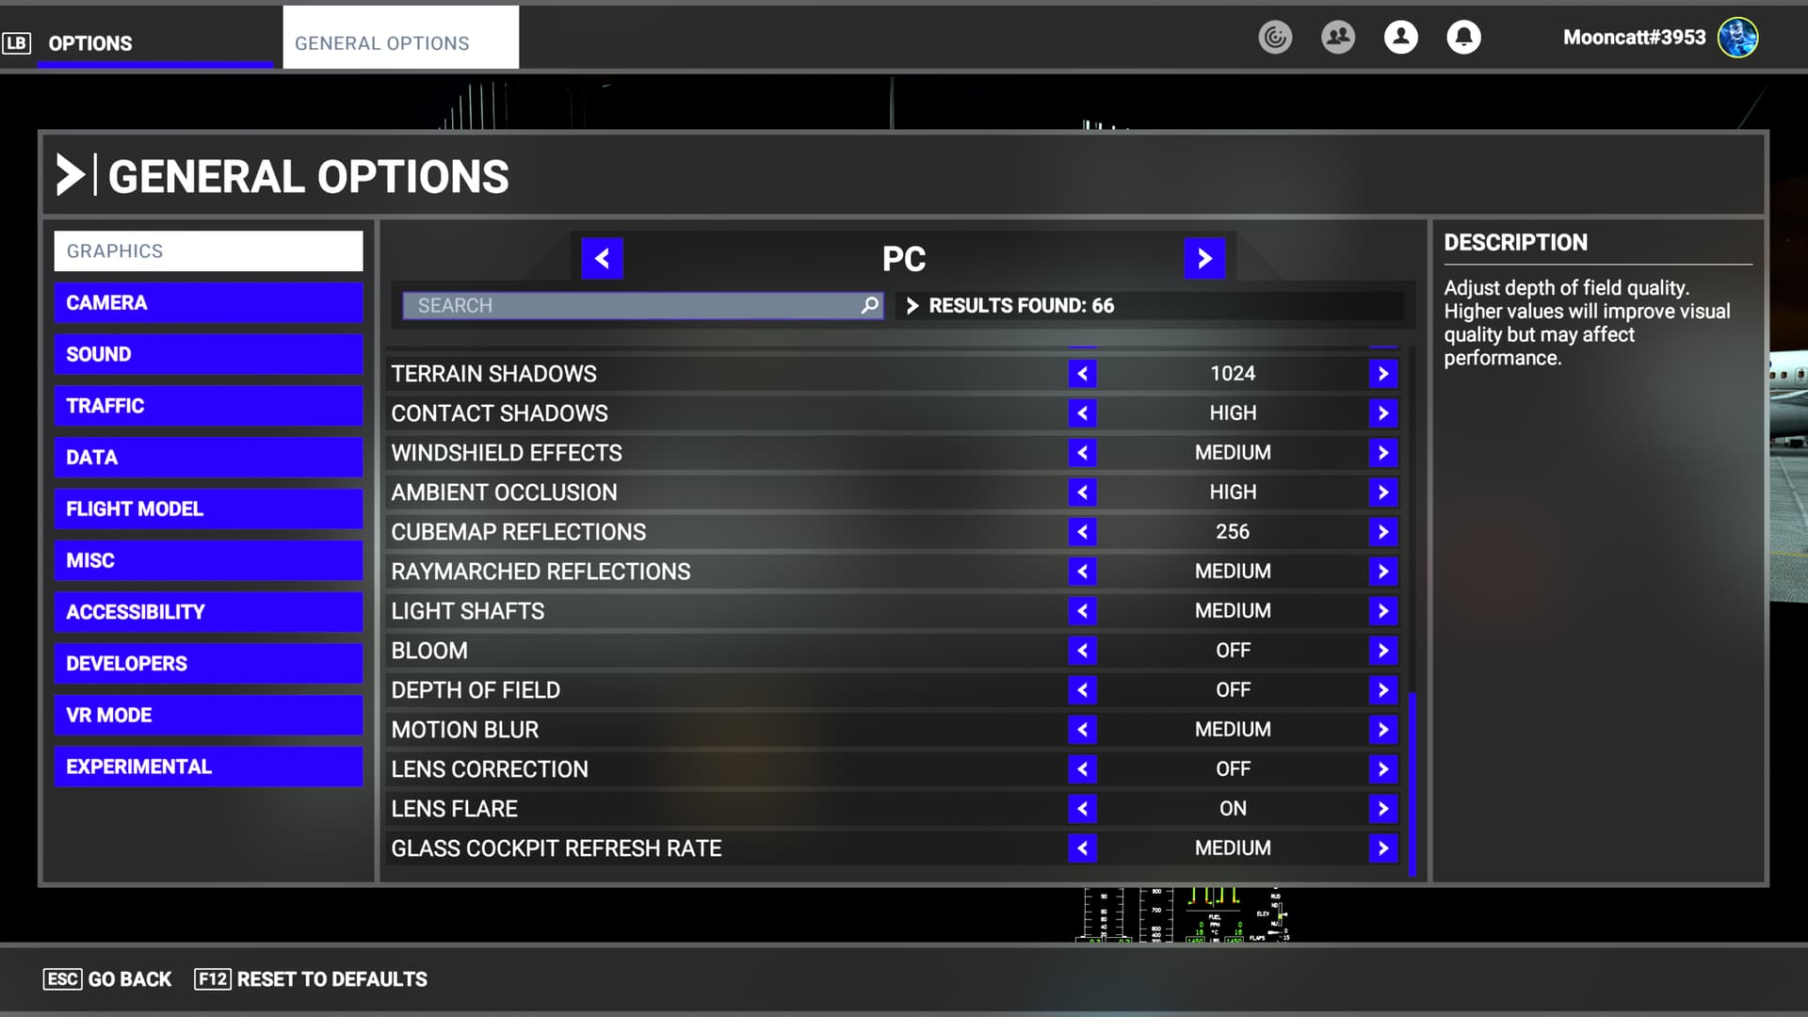Viewport: 1808px width, 1017px height.
Task: Switch platform with right arrow beside PC
Action: click(x=1204, y=258)
